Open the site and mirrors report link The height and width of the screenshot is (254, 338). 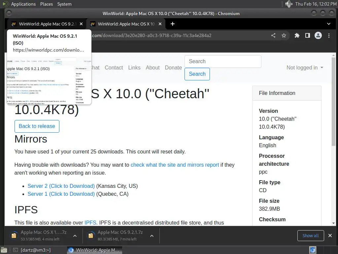tap(175, 165)
